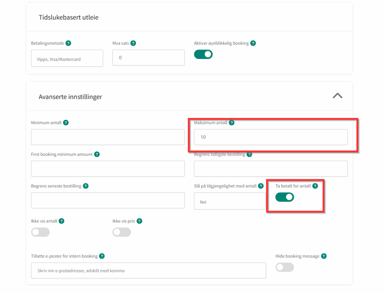Click the Maksimum antall input field
Image resolution: width=385 pixels, height=293 pixels.
pyautogui.click(x=271, y=137)
